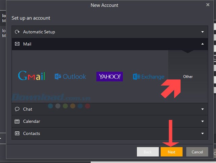Expand the Automatic Setup arrow
This screenshot has height=163, width=216.
click(202, 32)
